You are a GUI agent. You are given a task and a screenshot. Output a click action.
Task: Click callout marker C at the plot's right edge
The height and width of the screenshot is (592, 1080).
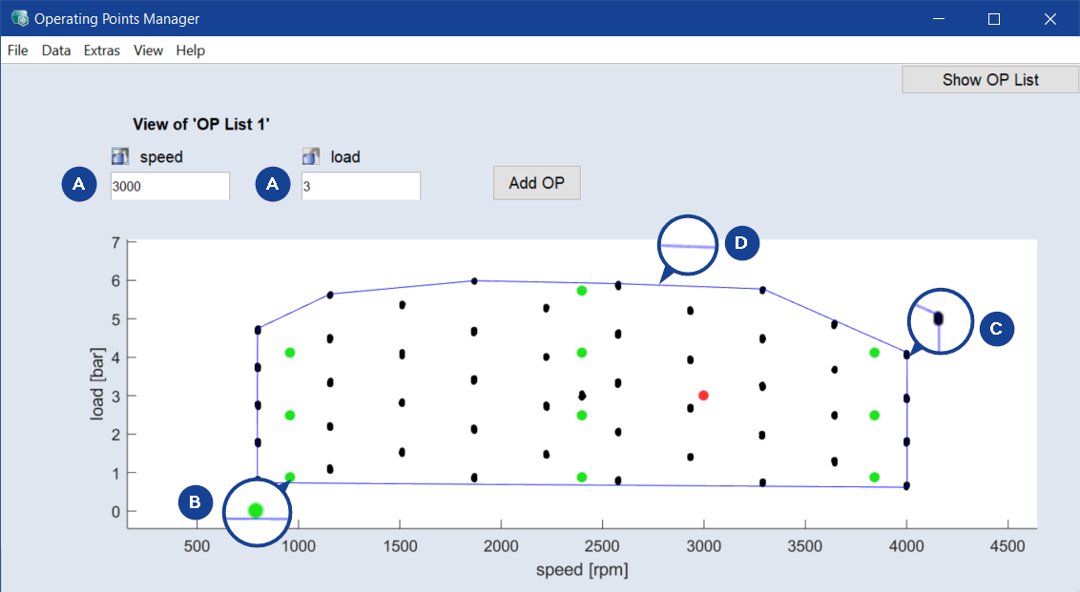(996, 329)
